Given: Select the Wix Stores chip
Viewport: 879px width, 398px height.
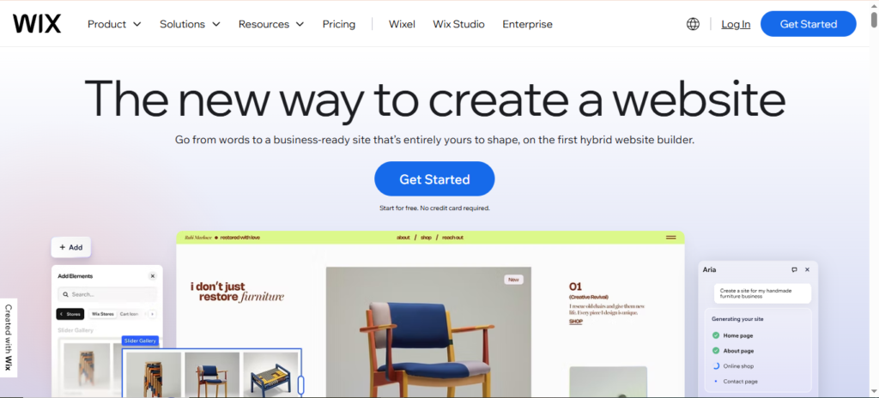Looking at the screenshot, I should tap(103, 314).
